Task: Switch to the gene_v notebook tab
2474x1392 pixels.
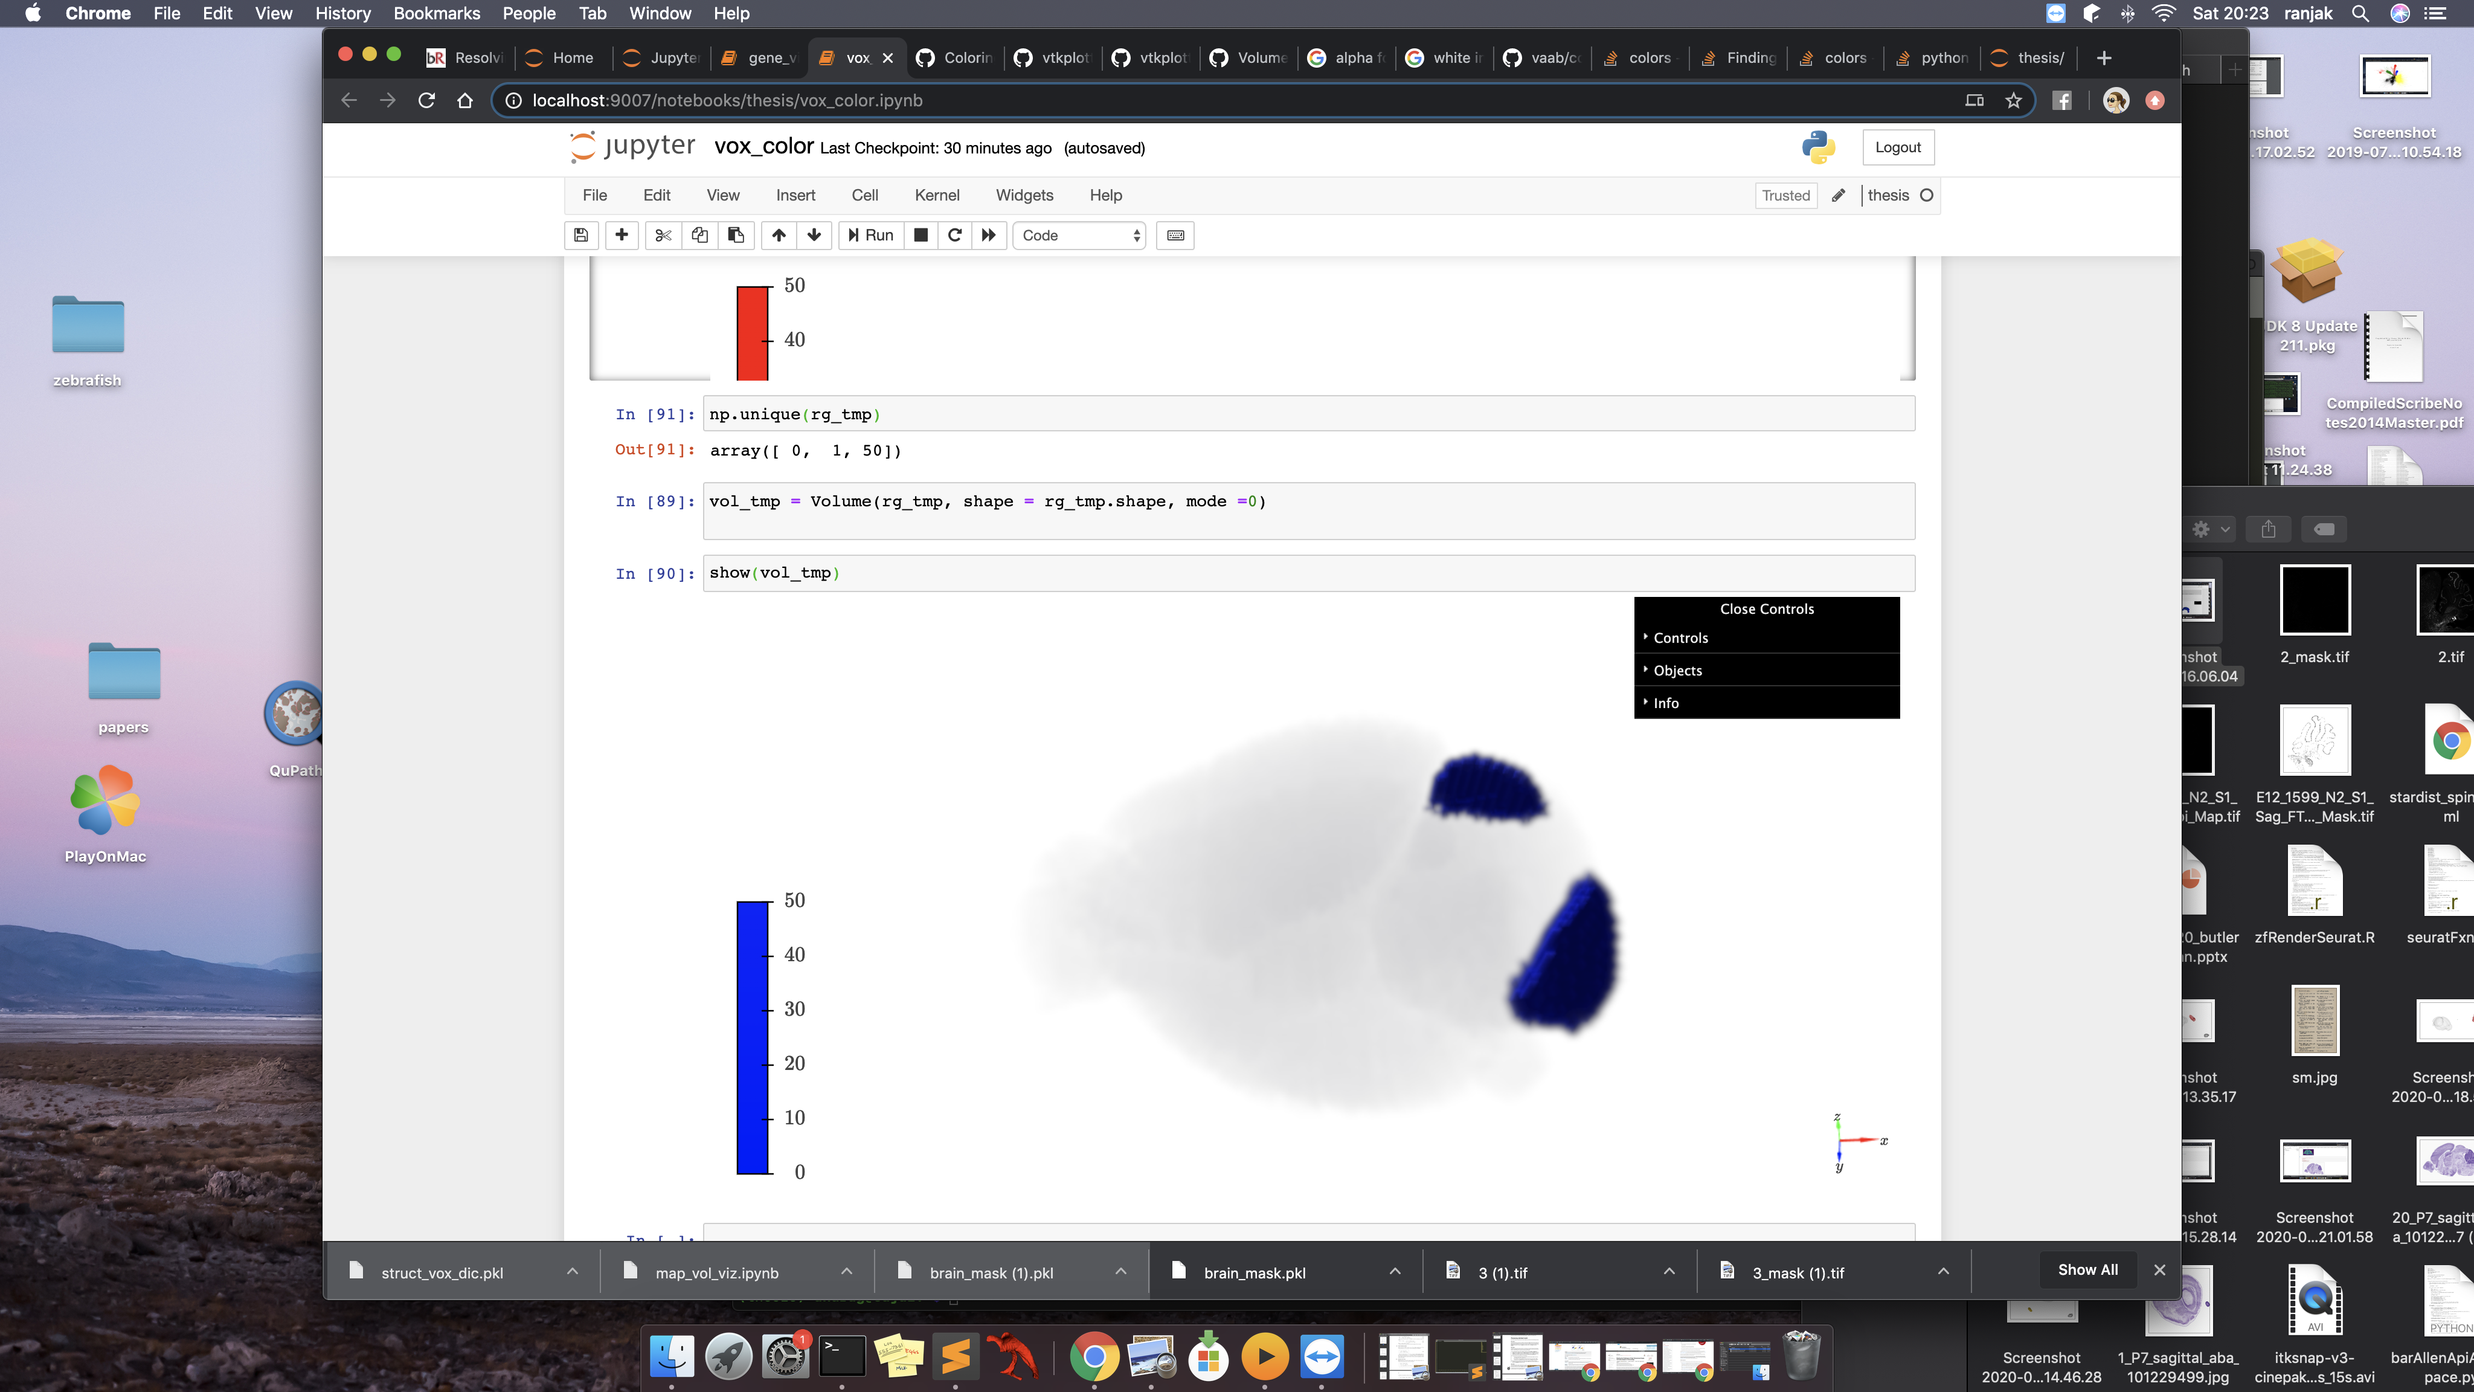Action: 759,57
